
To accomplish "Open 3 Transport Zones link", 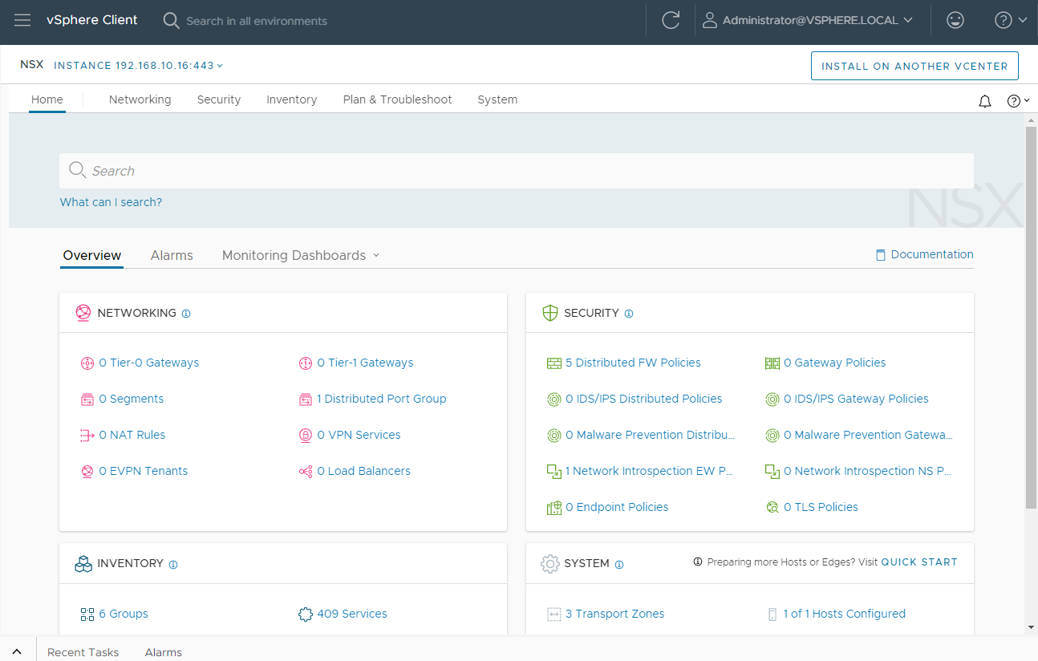I will point(615,614).
